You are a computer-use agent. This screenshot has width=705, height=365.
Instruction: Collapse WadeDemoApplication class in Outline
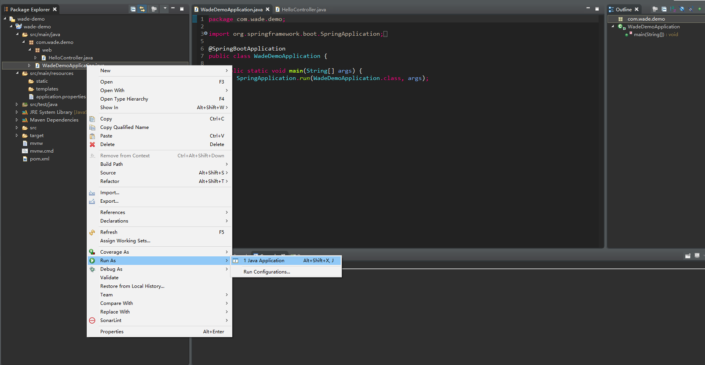[613, 26]
